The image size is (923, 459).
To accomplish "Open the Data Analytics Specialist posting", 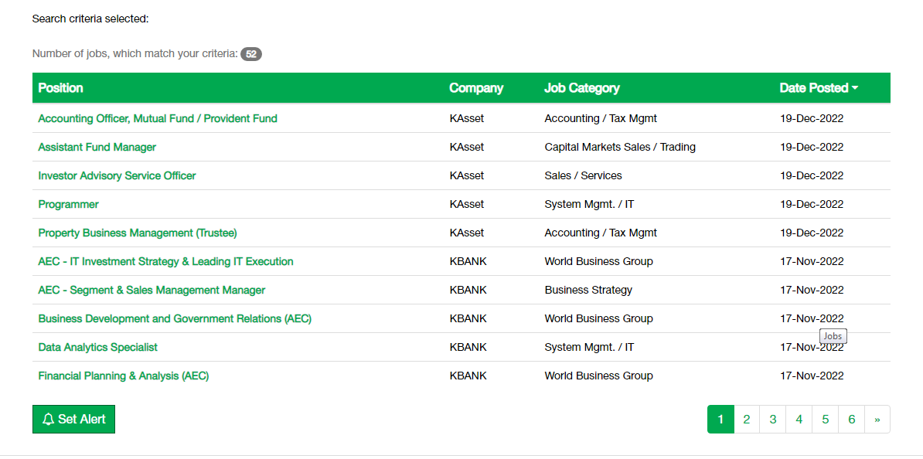I will click(97, 347).
